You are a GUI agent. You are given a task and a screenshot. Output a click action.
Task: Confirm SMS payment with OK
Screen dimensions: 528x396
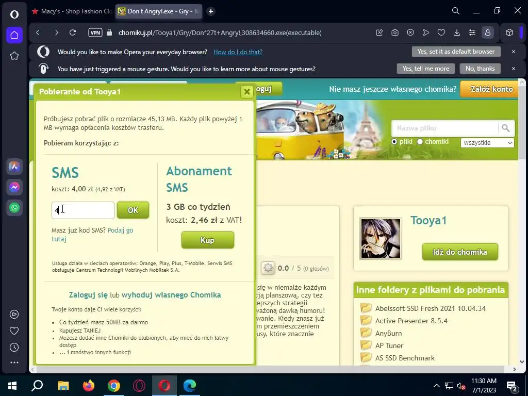133,210
